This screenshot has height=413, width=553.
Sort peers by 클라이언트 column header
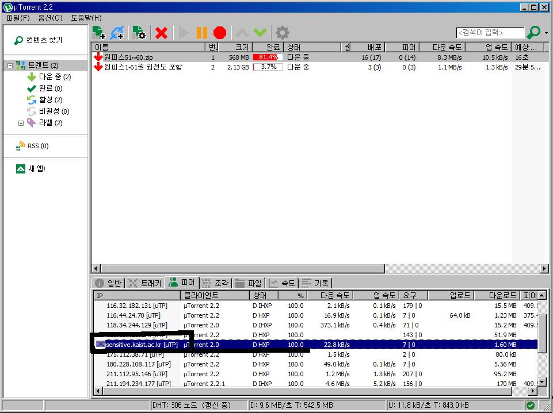pos(215,295)
